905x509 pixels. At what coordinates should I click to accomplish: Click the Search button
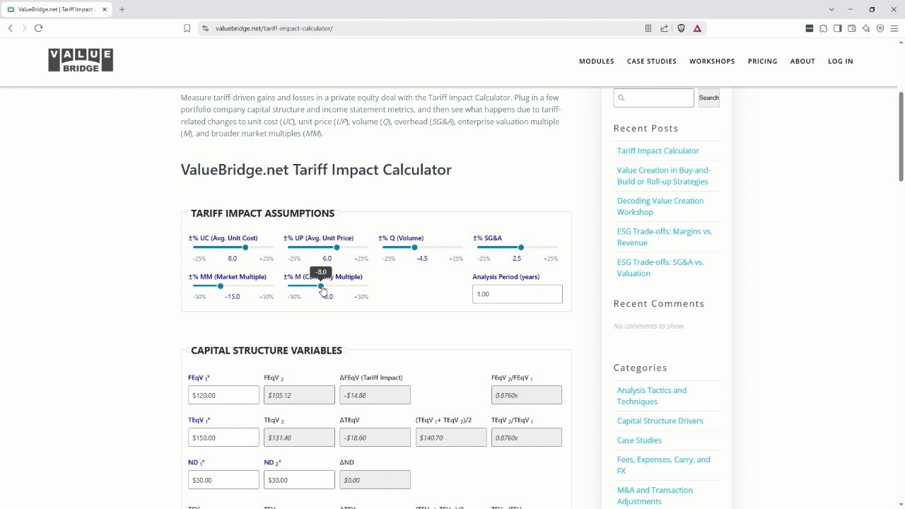(709, 98)
